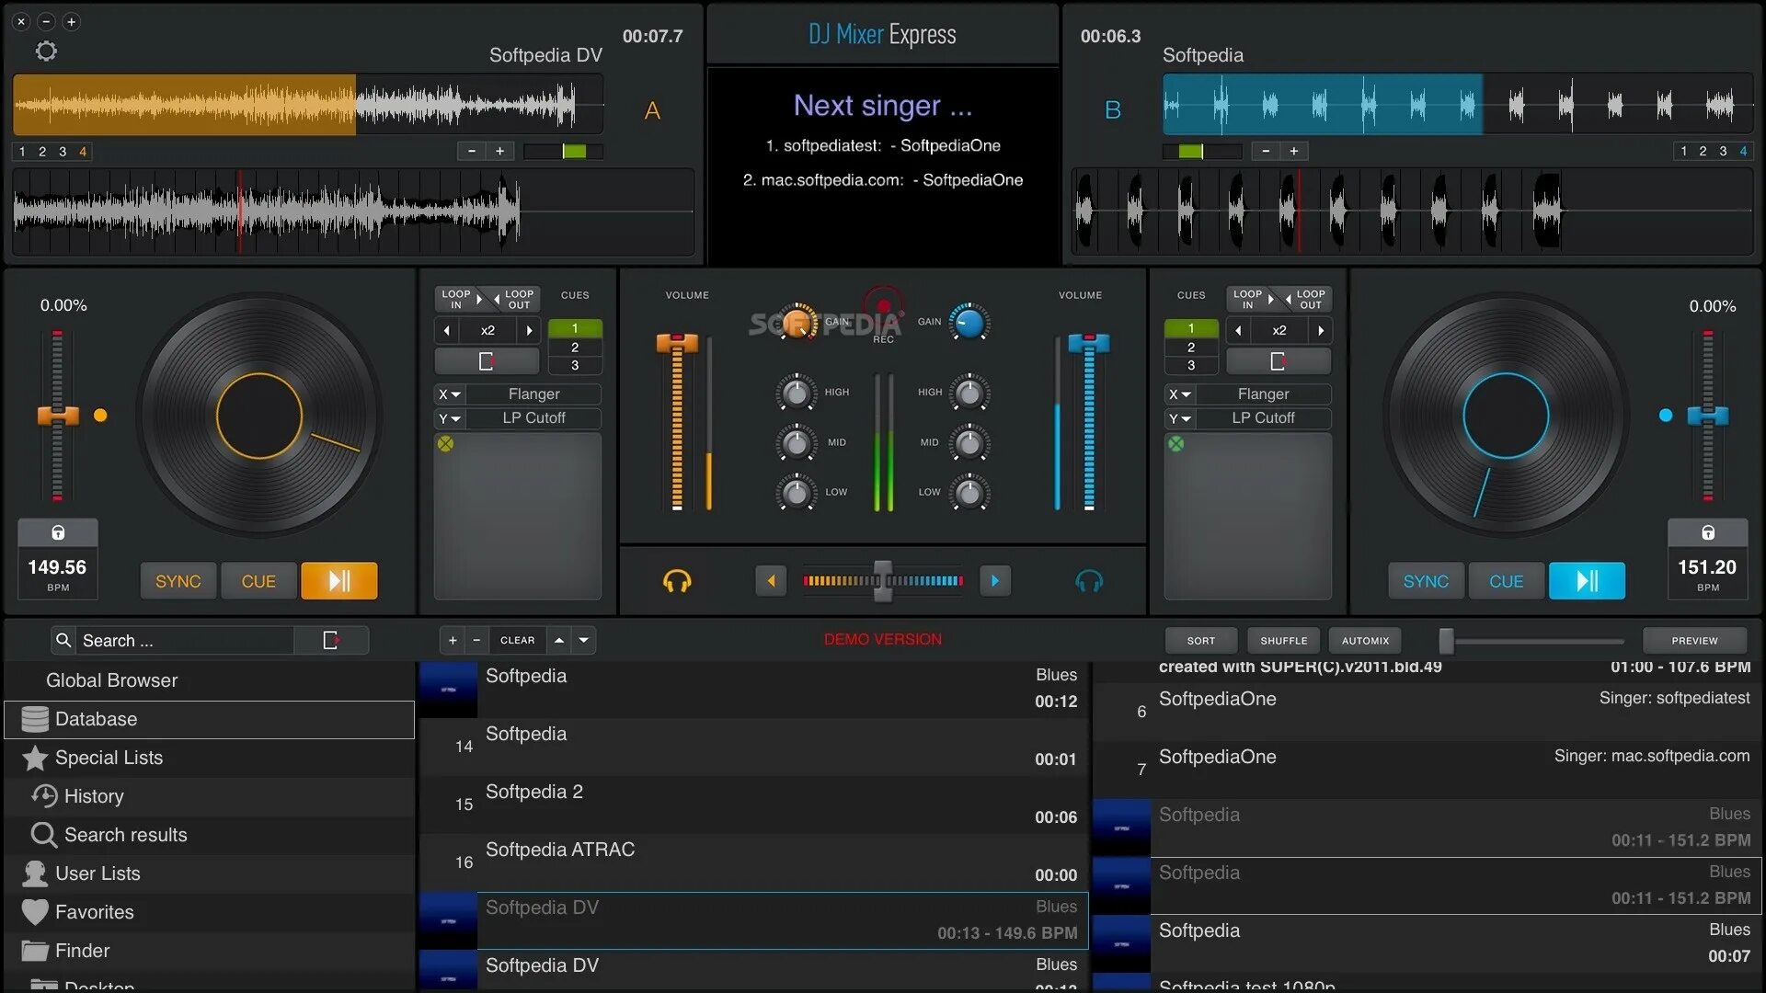Screen dimensions: 1766x993
Task: Click the crossfader slider handle
Action: tap(883, 581)
